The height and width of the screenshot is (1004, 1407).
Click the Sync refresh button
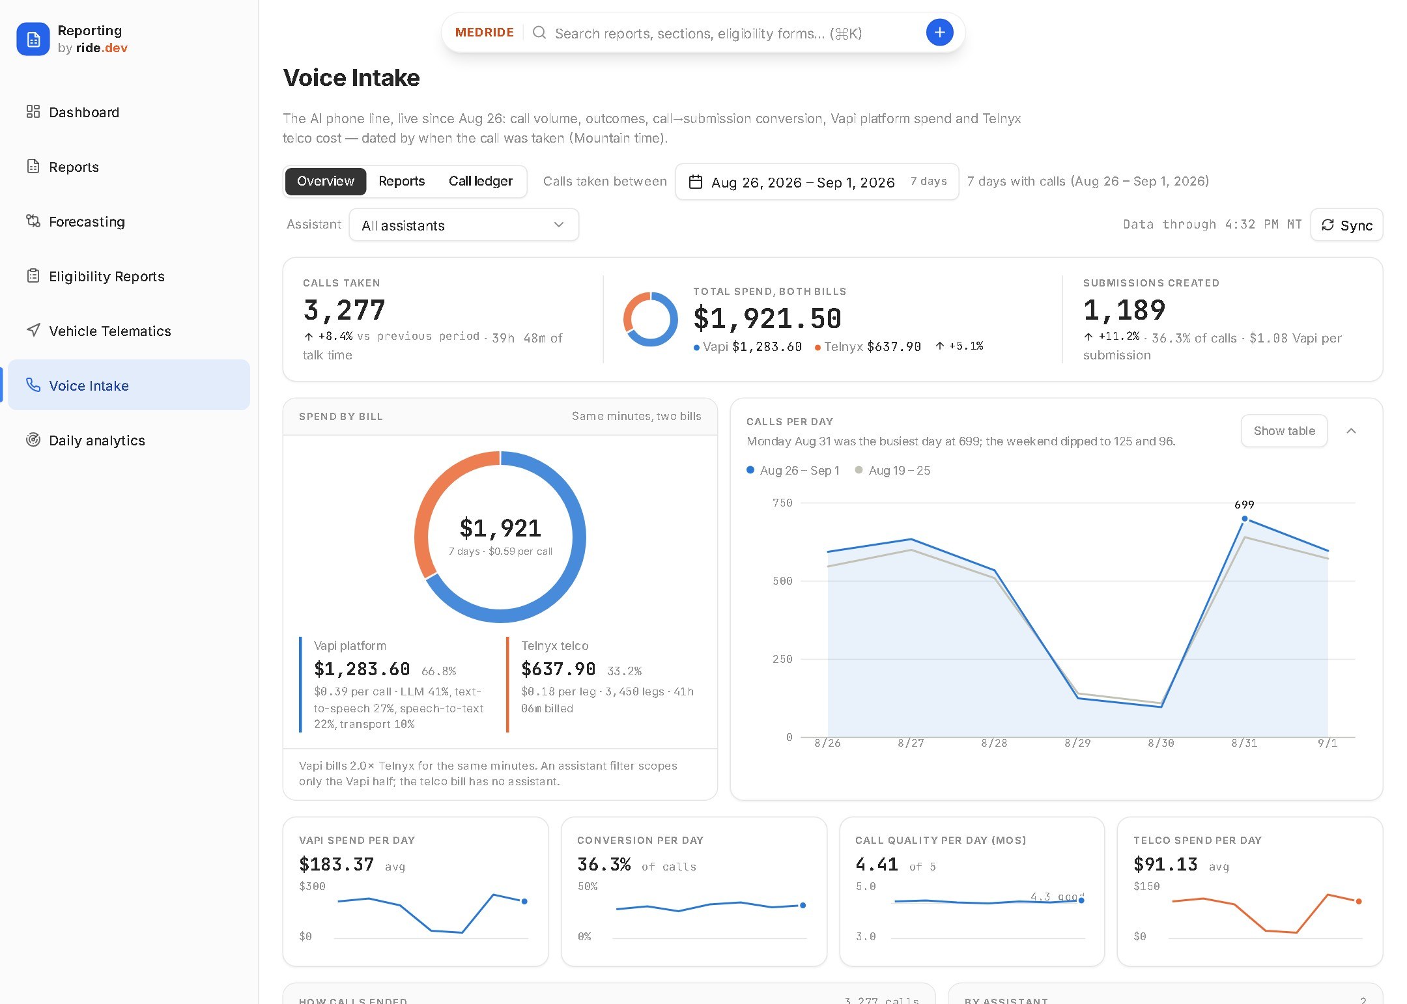1346,225
